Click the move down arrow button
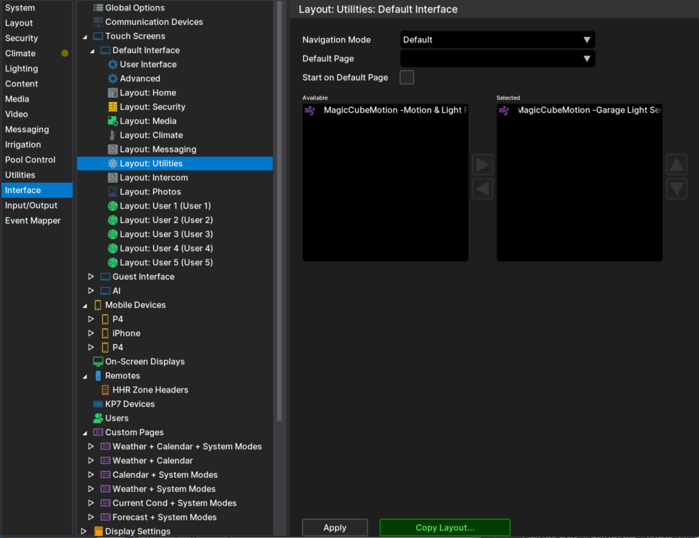 coord(677,189)
